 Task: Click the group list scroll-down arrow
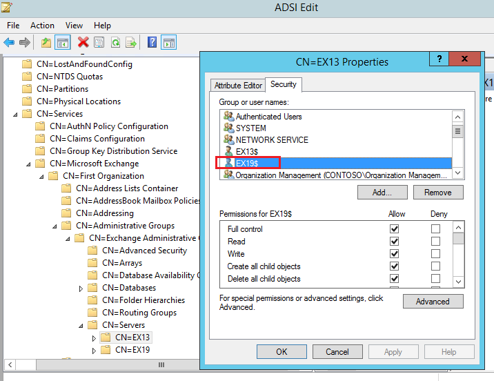tap(458, 173)
